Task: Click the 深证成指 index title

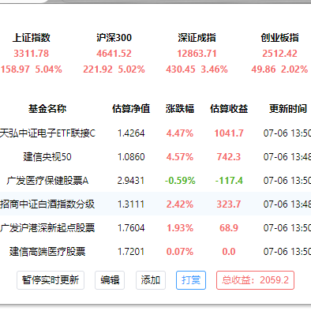Action: [197, 38]
